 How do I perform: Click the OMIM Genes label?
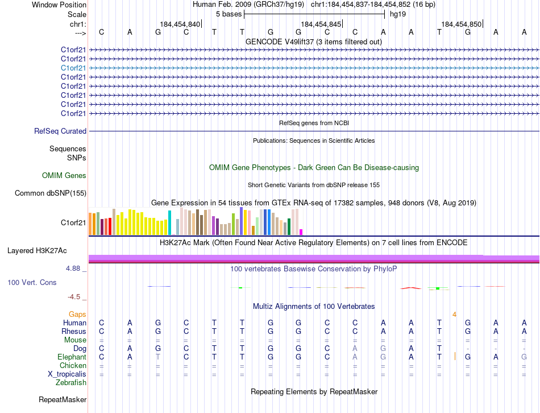pyautogui.click(x=64, y=175)
